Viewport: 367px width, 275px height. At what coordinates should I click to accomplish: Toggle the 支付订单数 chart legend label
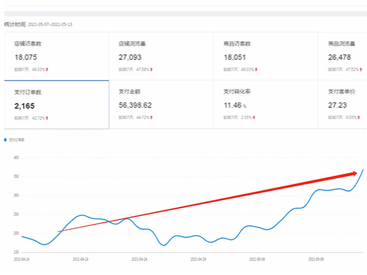(17, 140)
